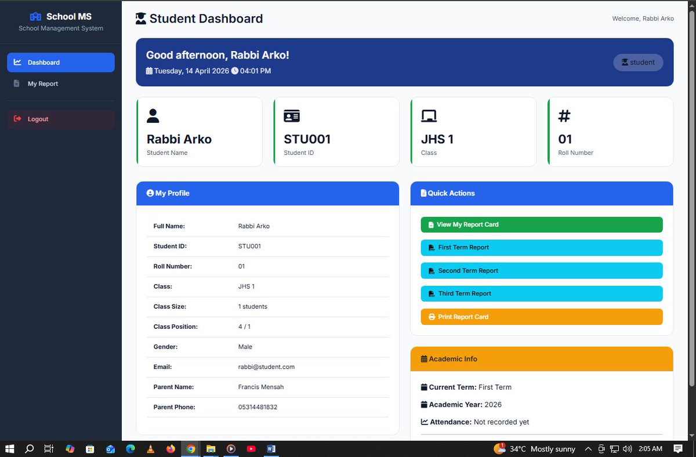The height and width of the screenshot is (457, 696).
Task: Click the graduate icon beside Student Dashboard
Action: pos(141,19)
